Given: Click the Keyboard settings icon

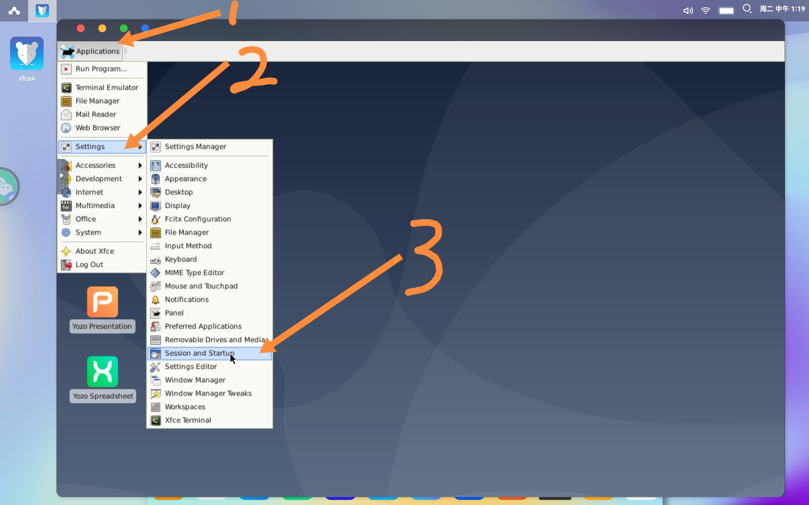Looking at the screenshot, I should pyautogui.click(x=155, y=259).
